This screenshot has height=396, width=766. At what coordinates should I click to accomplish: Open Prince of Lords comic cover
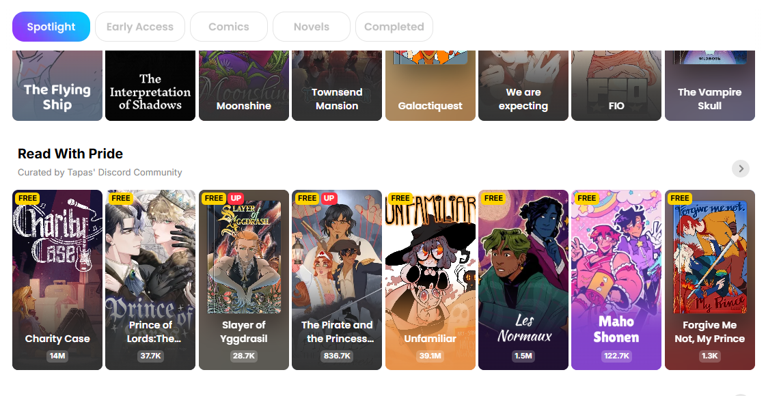click(150, 280)
